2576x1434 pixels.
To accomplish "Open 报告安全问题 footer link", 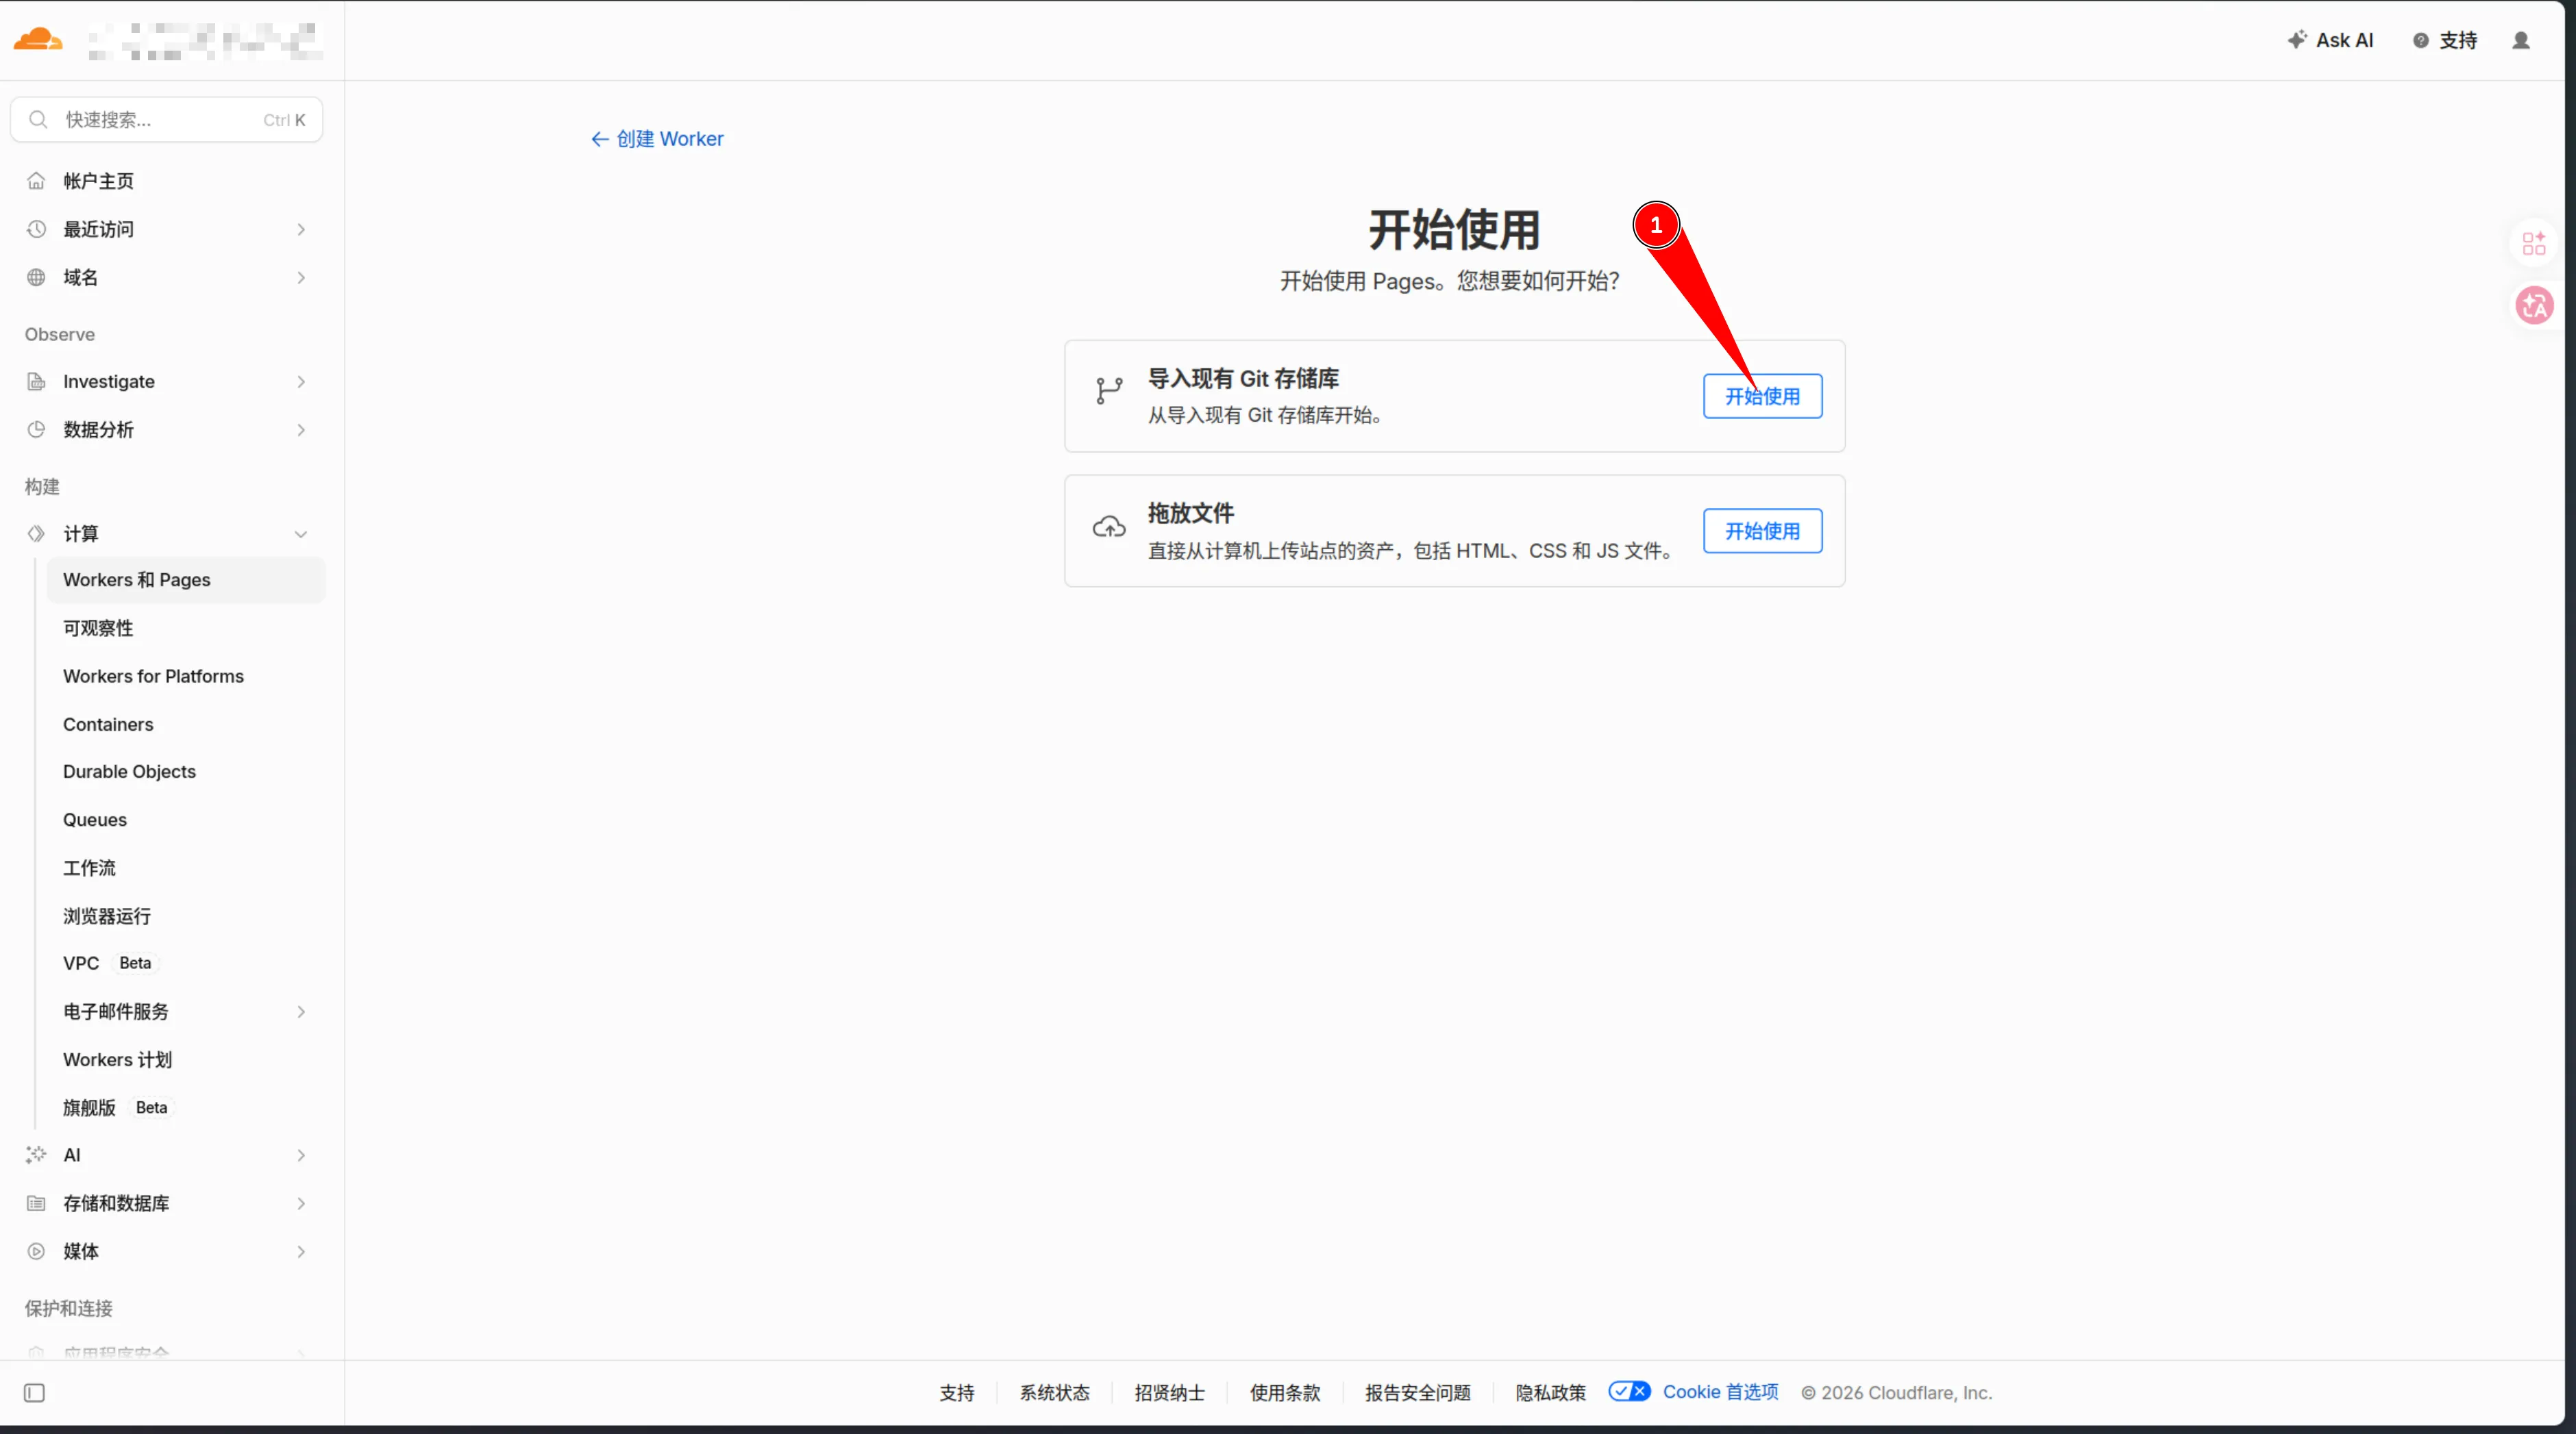I will click(x=1417, y=1392).
